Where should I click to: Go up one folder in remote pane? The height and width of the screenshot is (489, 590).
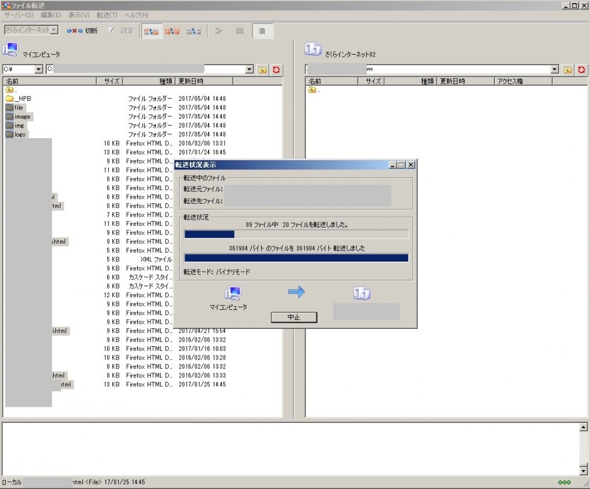[568, 70]
